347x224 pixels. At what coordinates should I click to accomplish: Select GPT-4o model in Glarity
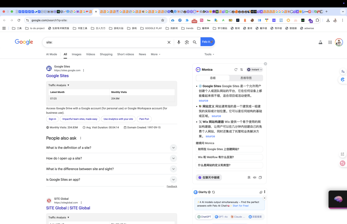click(221, 217)
